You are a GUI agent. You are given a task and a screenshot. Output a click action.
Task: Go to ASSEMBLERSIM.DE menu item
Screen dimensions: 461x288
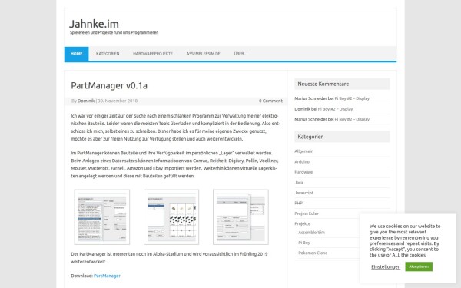pos(203,54)
